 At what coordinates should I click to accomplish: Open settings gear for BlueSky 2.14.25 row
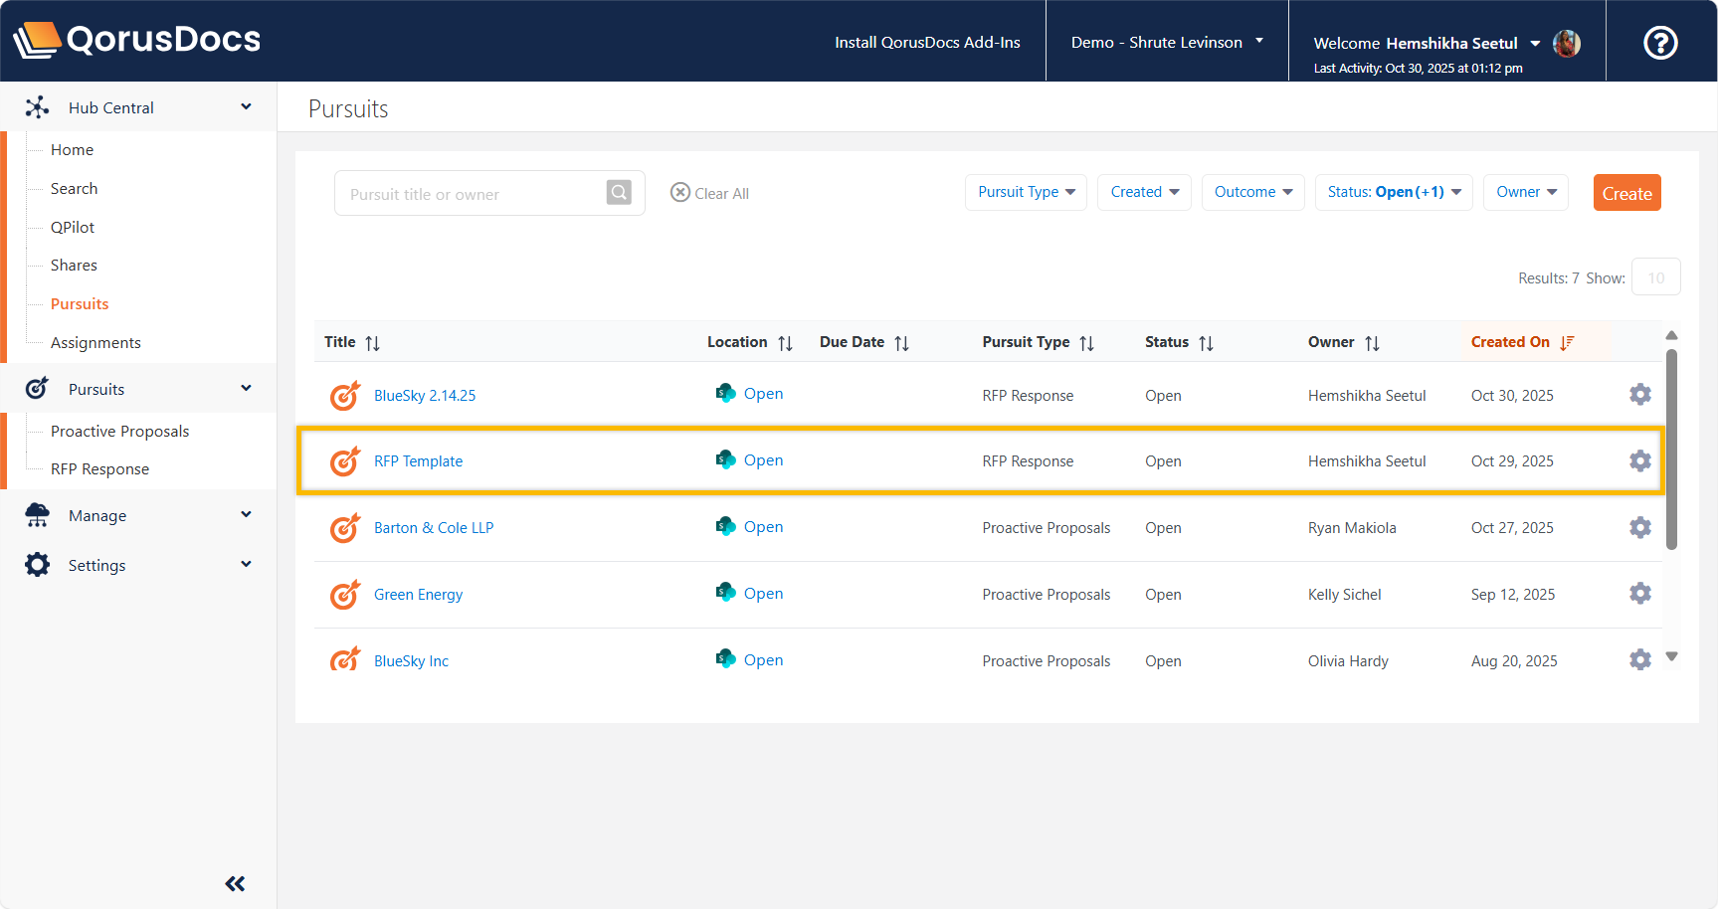1639,395
